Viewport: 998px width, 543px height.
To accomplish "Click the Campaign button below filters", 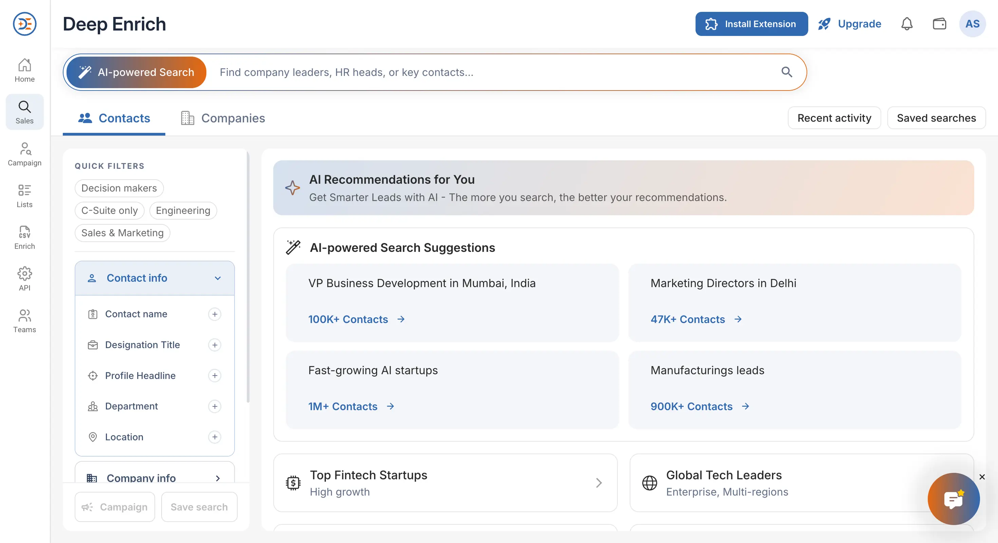I will [x=115, y=507].
